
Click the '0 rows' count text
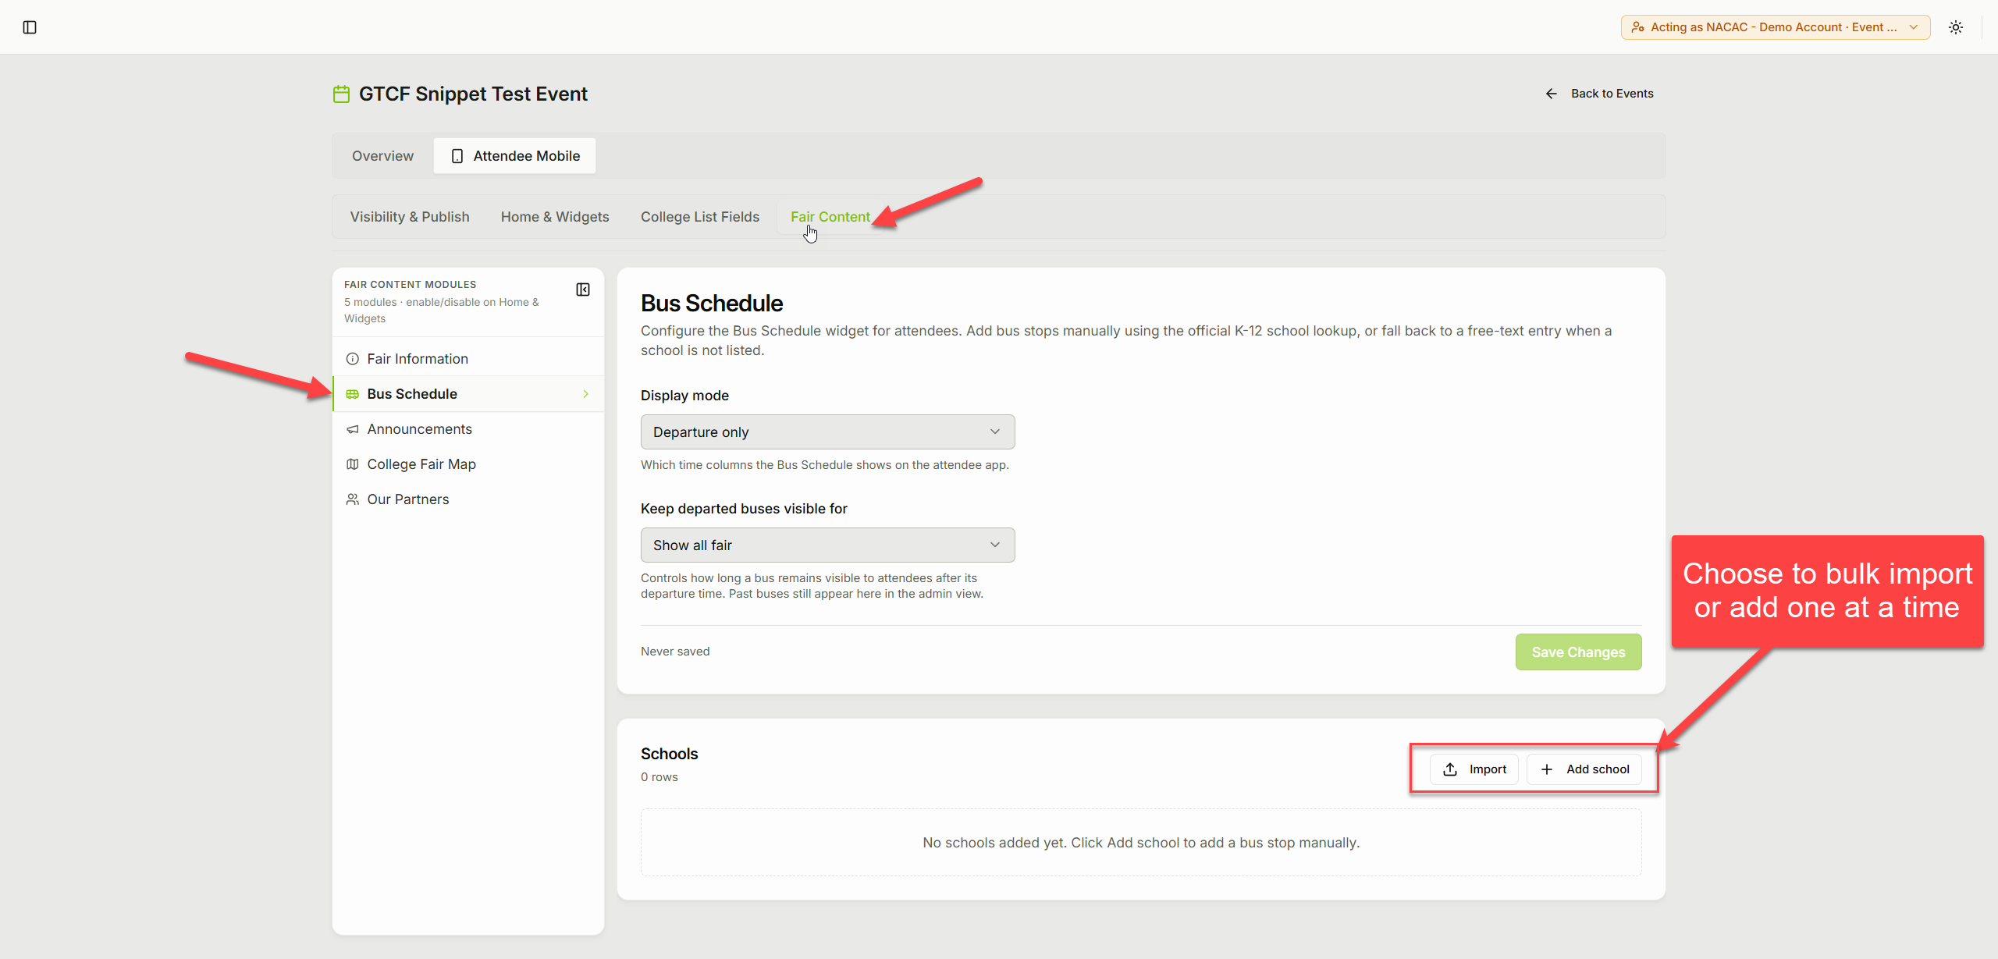click(x=659, y=777)
